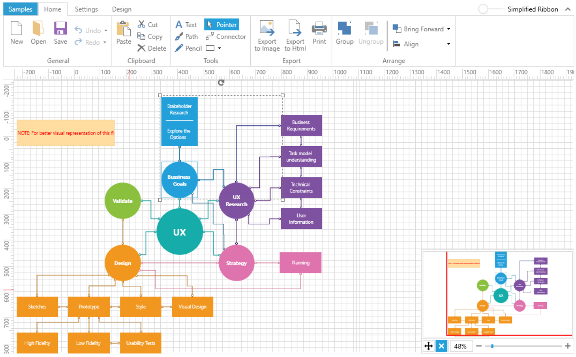This screenshot has width=576, height=357.
Task: Enable the pan mode in the minimap
Action: point(429,346)
